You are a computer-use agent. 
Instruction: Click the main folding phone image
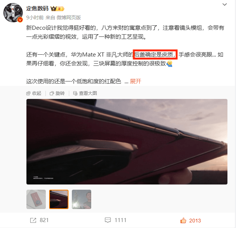[x=127, y=142]
